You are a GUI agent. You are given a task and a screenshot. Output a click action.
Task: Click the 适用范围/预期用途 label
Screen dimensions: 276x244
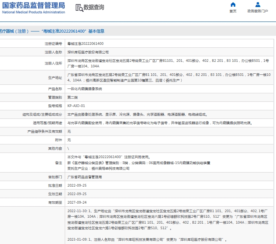point(47,123)
